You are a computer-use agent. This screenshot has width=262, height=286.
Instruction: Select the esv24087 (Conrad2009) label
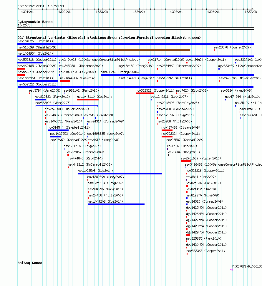point(64,115)
